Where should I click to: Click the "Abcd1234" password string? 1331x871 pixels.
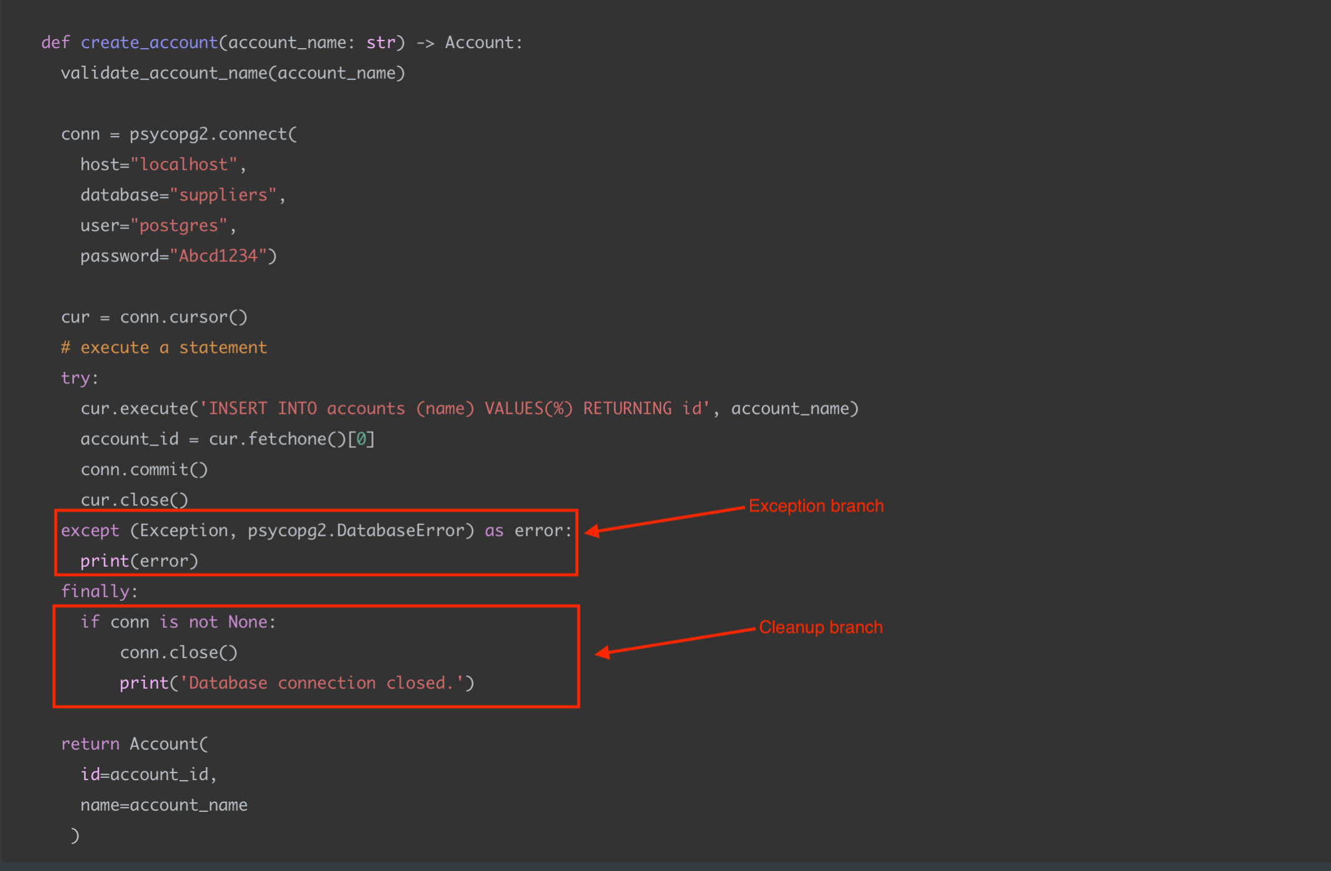218,256
